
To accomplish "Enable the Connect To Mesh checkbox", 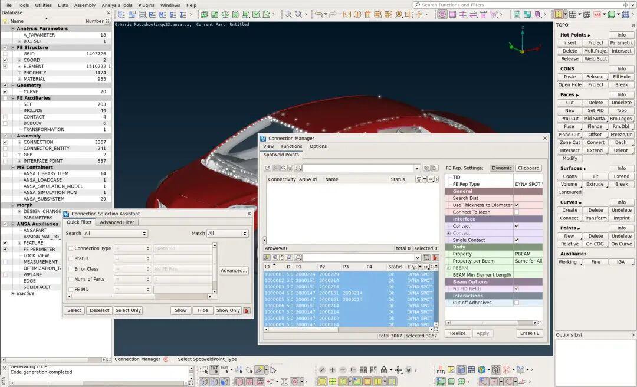I will click(517, 212).
